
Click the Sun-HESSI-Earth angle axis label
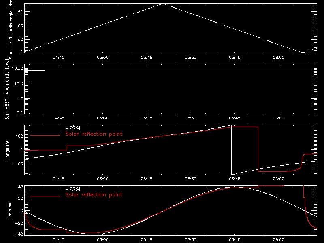(11, 30)
